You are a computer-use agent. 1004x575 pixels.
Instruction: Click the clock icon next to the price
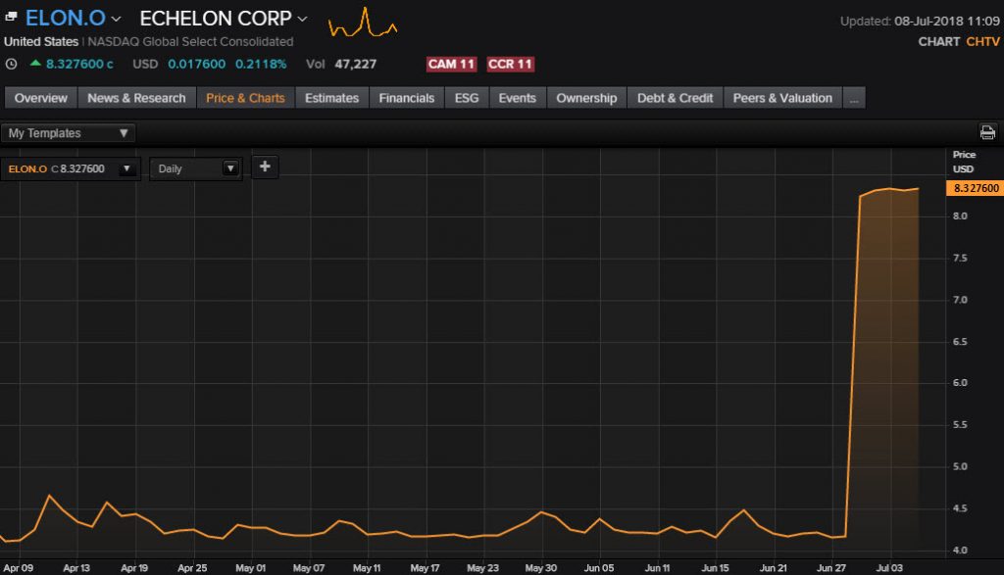pos(12,64)
